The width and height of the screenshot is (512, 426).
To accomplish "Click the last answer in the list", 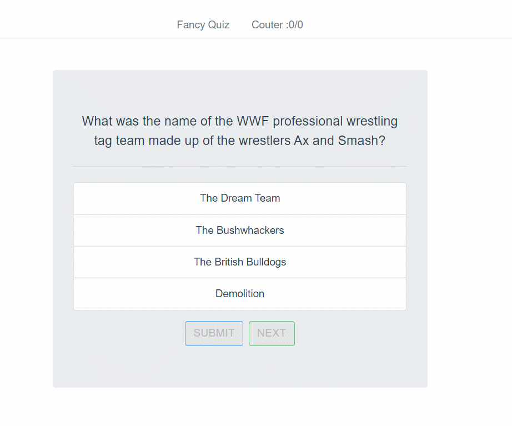I will pos(240,294).
